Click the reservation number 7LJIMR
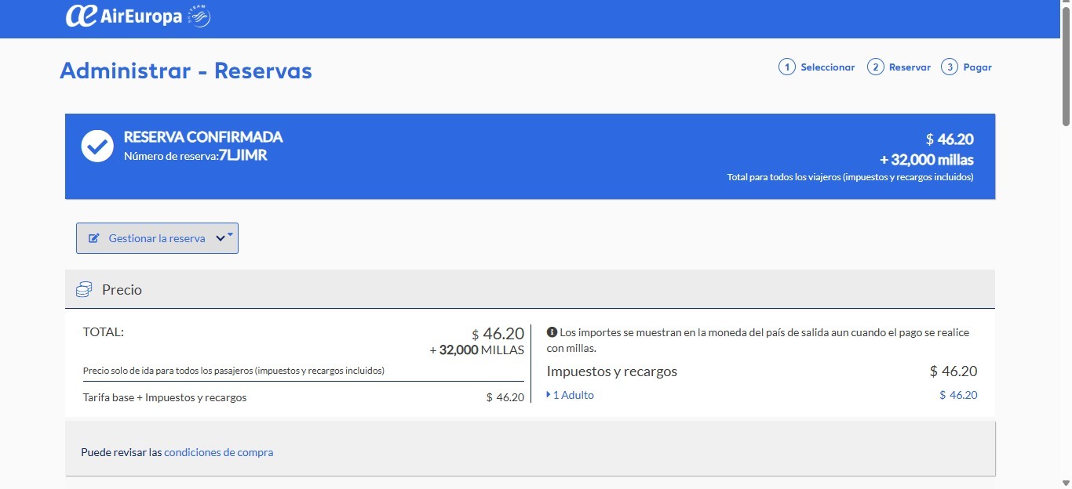 243,155
